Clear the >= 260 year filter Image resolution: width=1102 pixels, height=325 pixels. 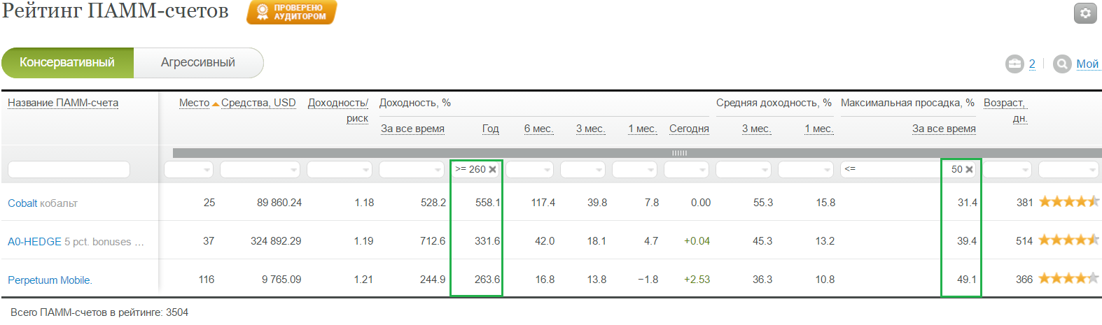click(x=493, y=169)
